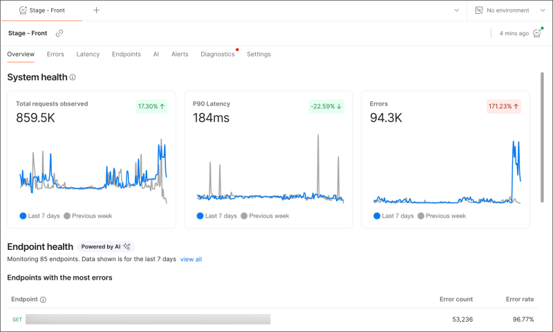This screenshot has width=553, height=332.
Task: Open the Diagnostics tab
Action: click(x=218, y=55)
